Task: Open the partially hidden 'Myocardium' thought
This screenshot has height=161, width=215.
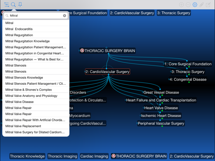Action: 80,115
